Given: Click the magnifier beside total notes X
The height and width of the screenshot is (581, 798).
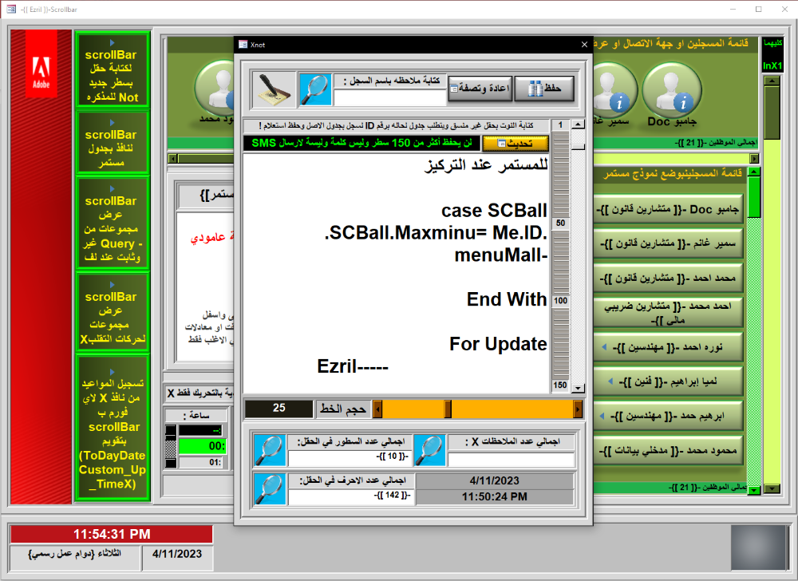Looking at the screenshot, I should pos(430,451).
